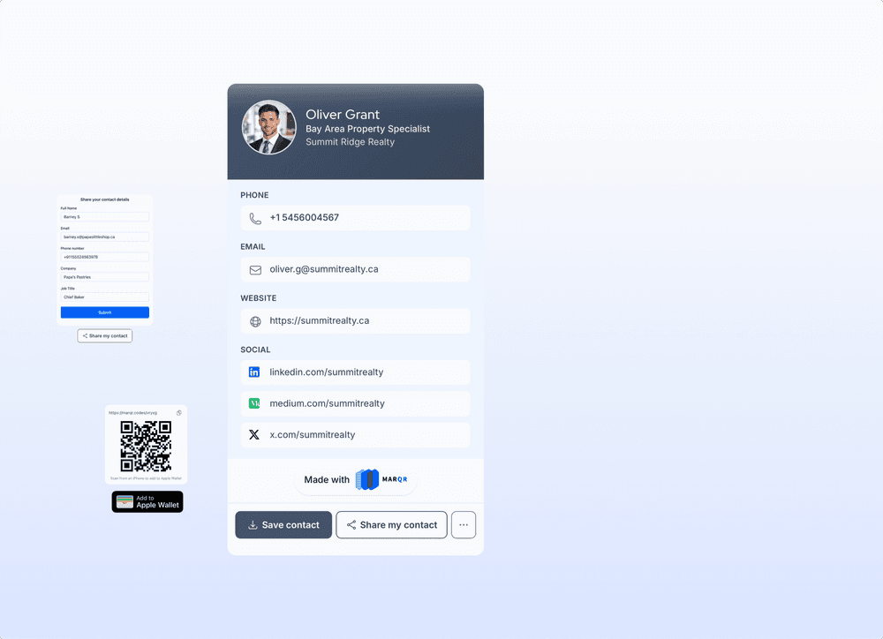Open the https://summitrealty.ca link
The width and height of the screenshot is (883, 639).
tap(320, 320)
